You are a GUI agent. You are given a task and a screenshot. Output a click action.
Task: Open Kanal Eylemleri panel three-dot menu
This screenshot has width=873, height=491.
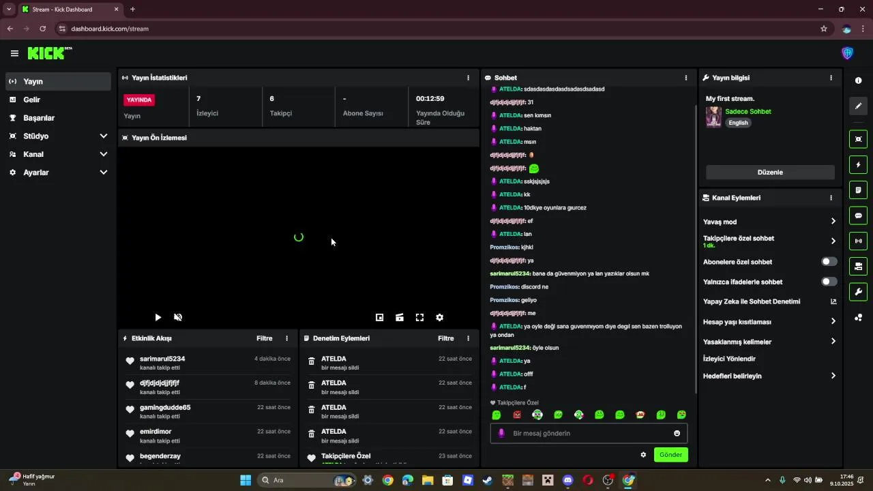click(831, 198)
